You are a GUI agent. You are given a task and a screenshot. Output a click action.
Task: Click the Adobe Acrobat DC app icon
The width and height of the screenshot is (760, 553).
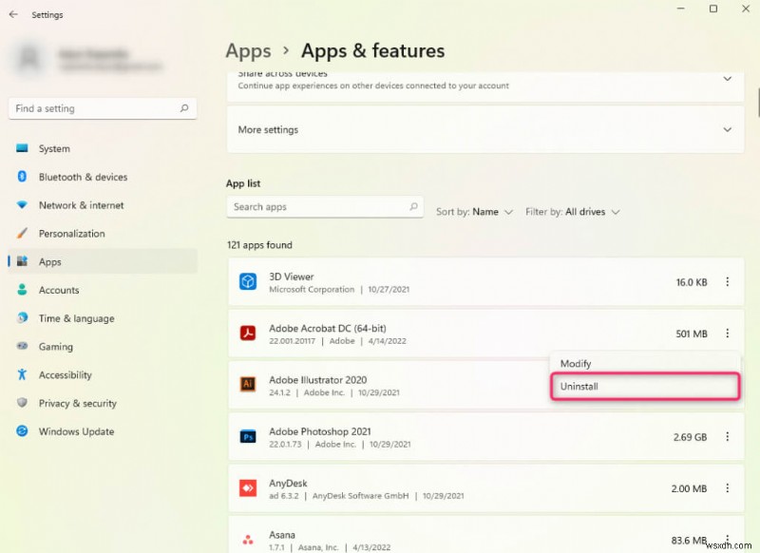pyautogui.click(x=248, y=334)
